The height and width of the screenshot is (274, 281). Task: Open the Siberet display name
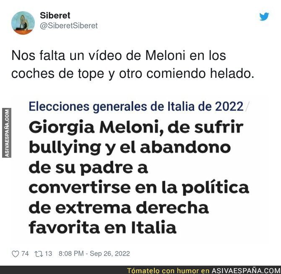pyautogui.click(x=55, y=15)
